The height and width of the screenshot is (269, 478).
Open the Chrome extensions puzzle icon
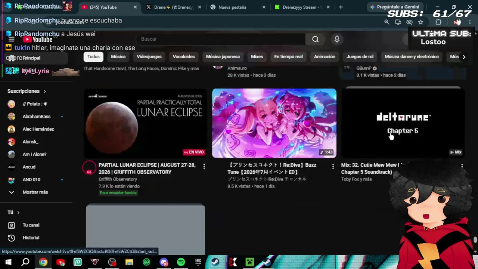coord(438,22)
